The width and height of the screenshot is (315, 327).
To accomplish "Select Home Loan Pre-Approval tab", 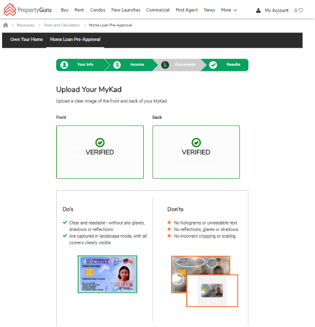I will click(x=75, y=39).
